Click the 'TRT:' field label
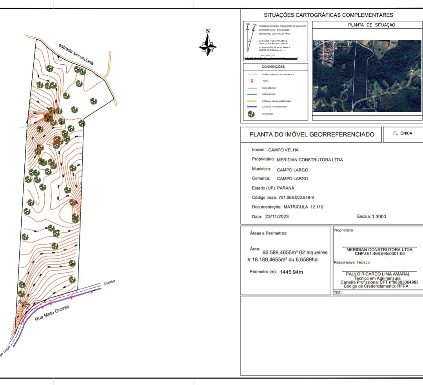This screenshot has width=423, height=385. click(x=338, y=292)
